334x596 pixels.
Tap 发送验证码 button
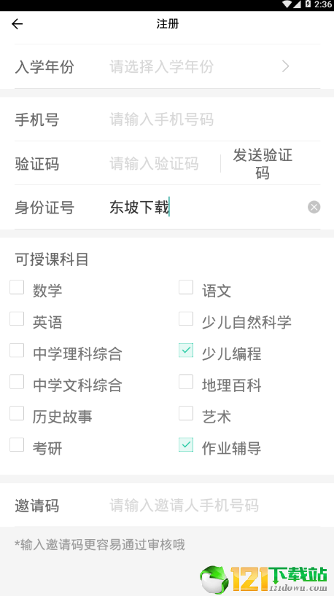pos(263,164)
